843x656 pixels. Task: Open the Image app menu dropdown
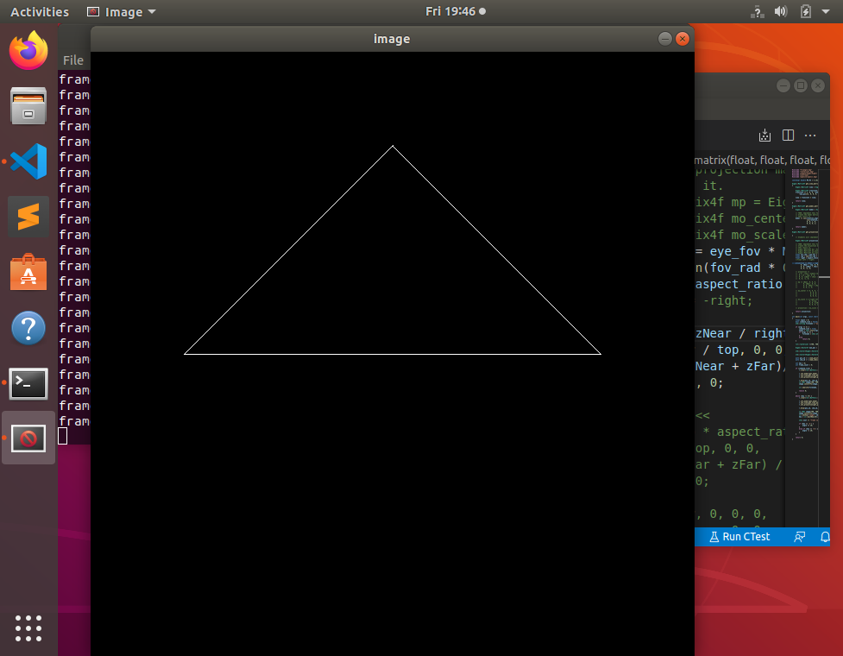tap(122, 12)
